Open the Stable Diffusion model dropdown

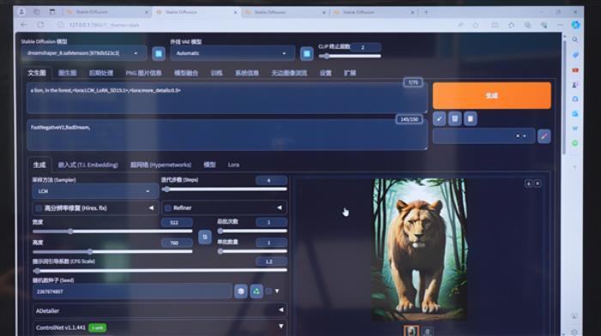tap(84, 53)
